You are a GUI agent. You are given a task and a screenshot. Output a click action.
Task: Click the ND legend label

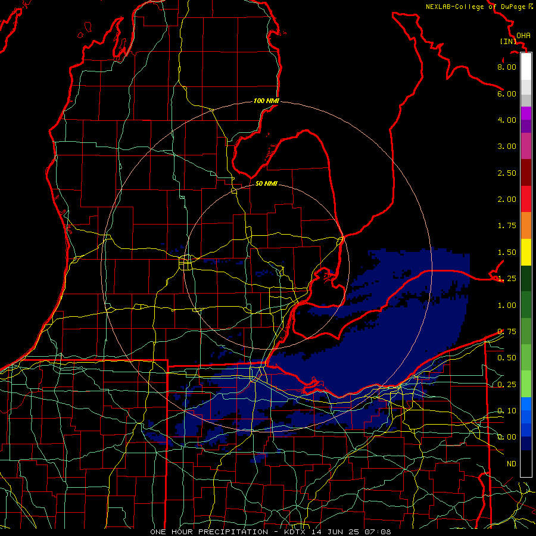coord(512,464)
